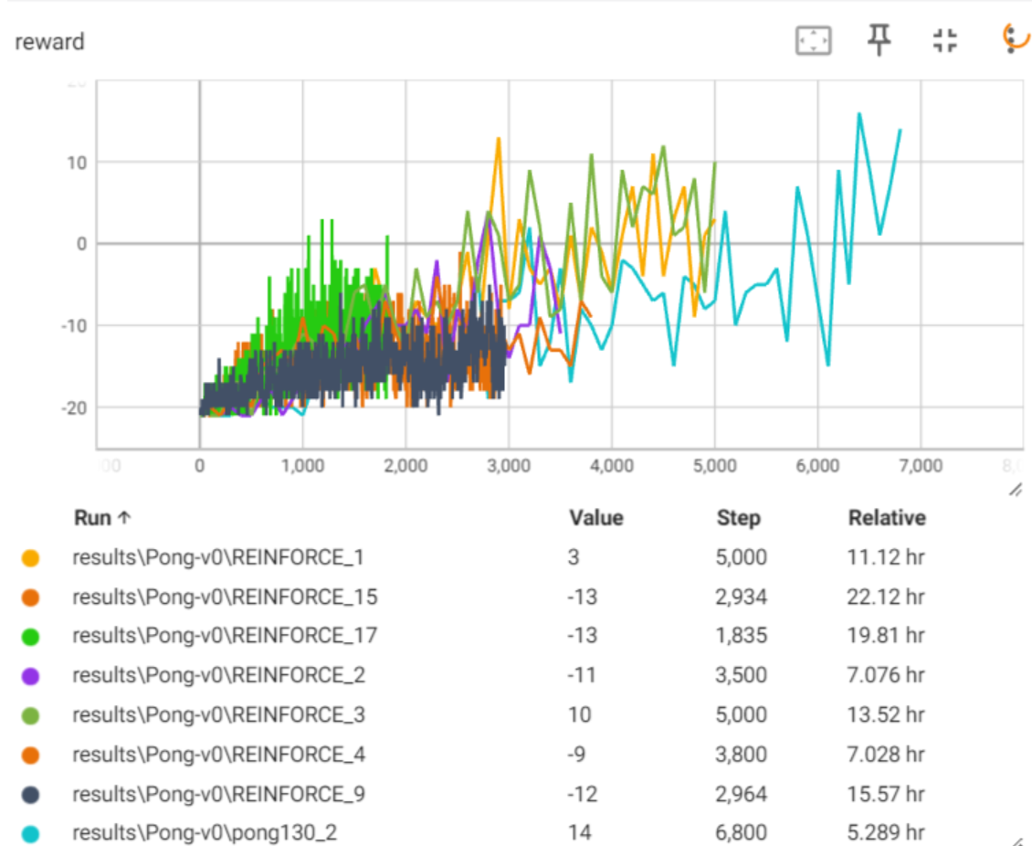Screen dimensions: 1032x846
Task: Sort by the Run column header
Action: click(x=92, y=518)
